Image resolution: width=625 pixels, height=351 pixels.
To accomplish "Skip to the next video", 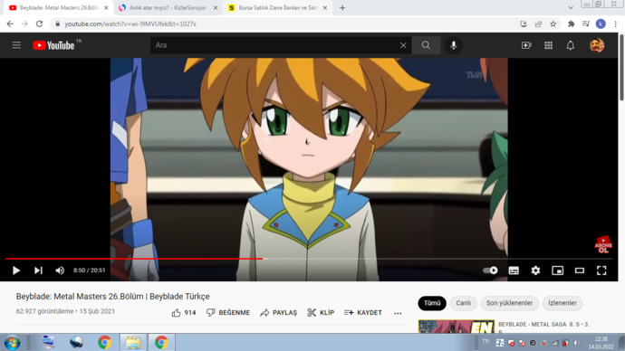I will (x=38, y=270).
